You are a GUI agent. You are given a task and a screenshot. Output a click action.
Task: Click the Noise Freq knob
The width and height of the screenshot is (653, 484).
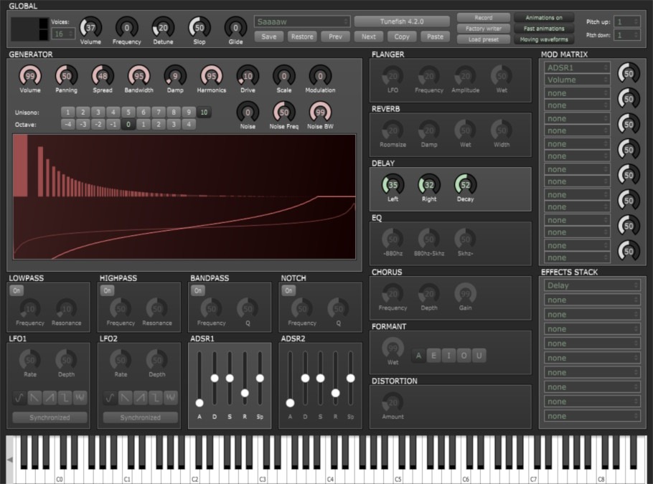[x=283, y=112]
